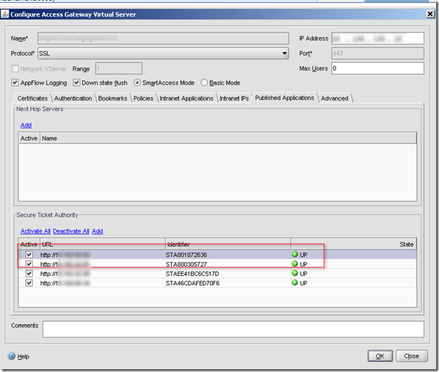Viewport: 439px width, 372px height.
Task: Click green UP status icon for STAEE41BC6C517D
Action: coord(295,274)
